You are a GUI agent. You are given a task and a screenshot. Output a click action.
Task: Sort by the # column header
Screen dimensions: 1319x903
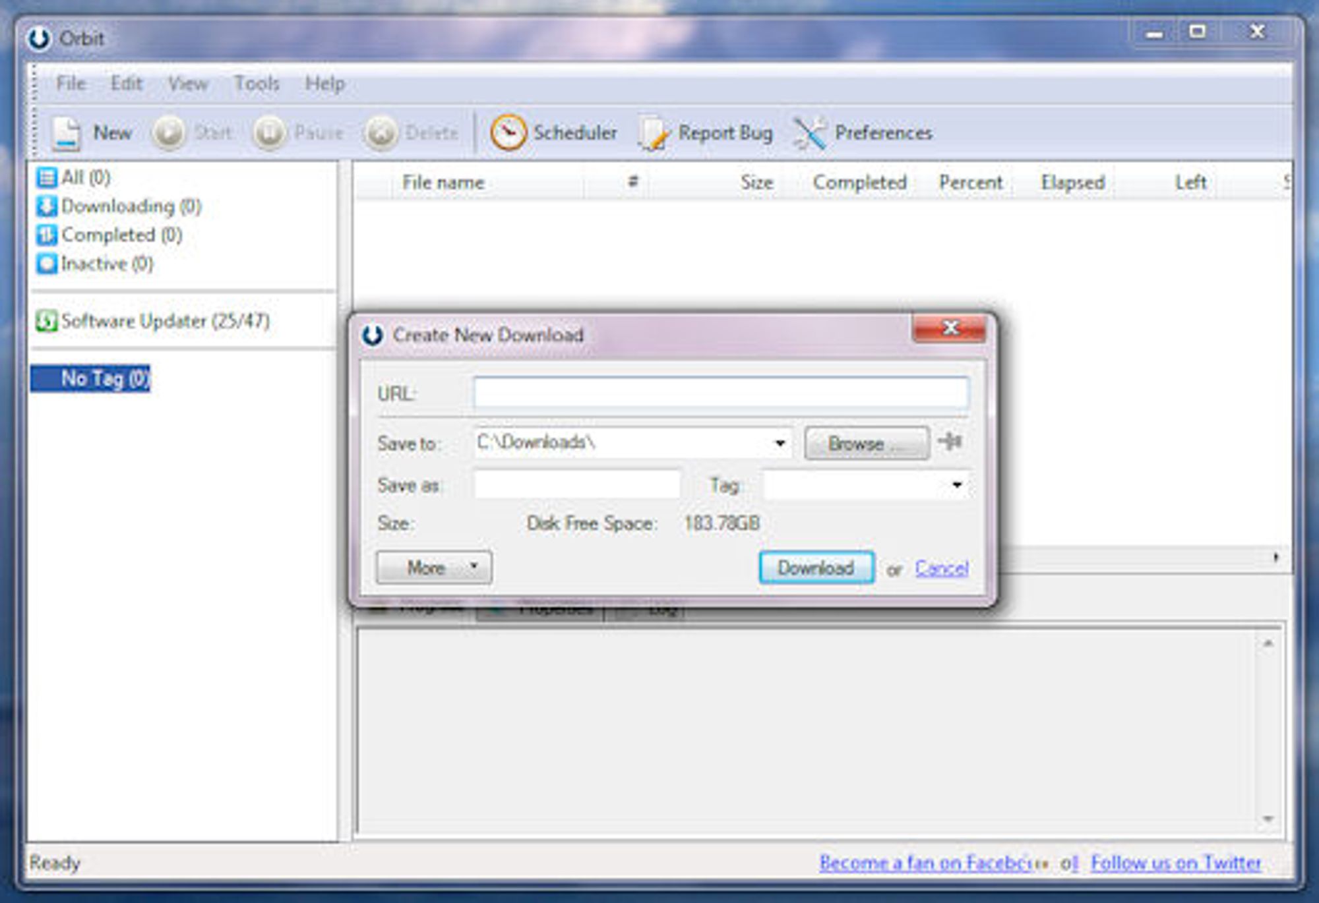pos(632,181)
